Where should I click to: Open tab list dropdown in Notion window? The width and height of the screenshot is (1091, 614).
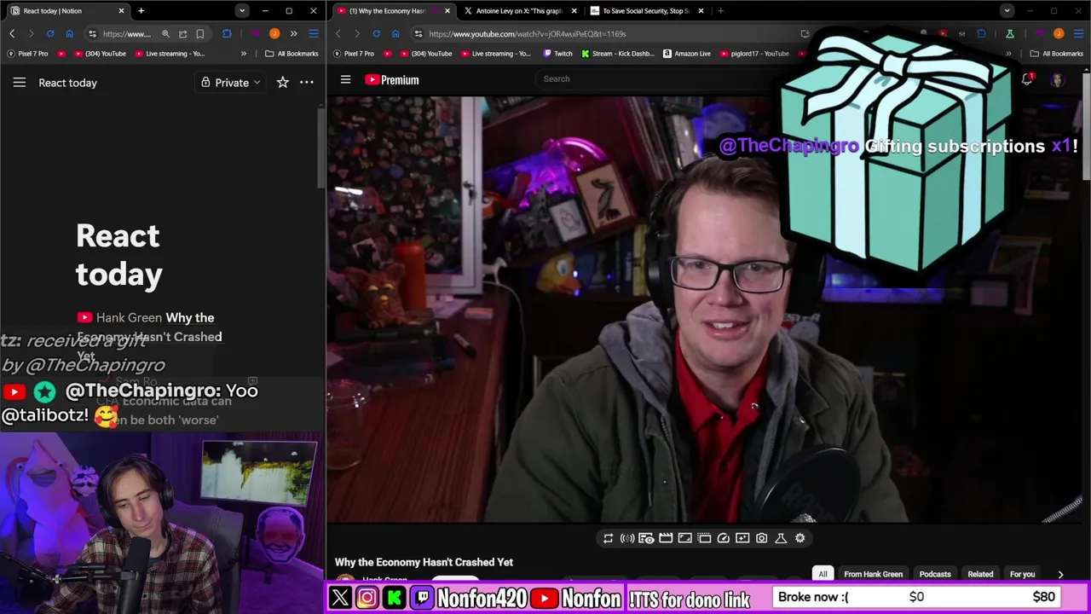[x=242, y=11]
